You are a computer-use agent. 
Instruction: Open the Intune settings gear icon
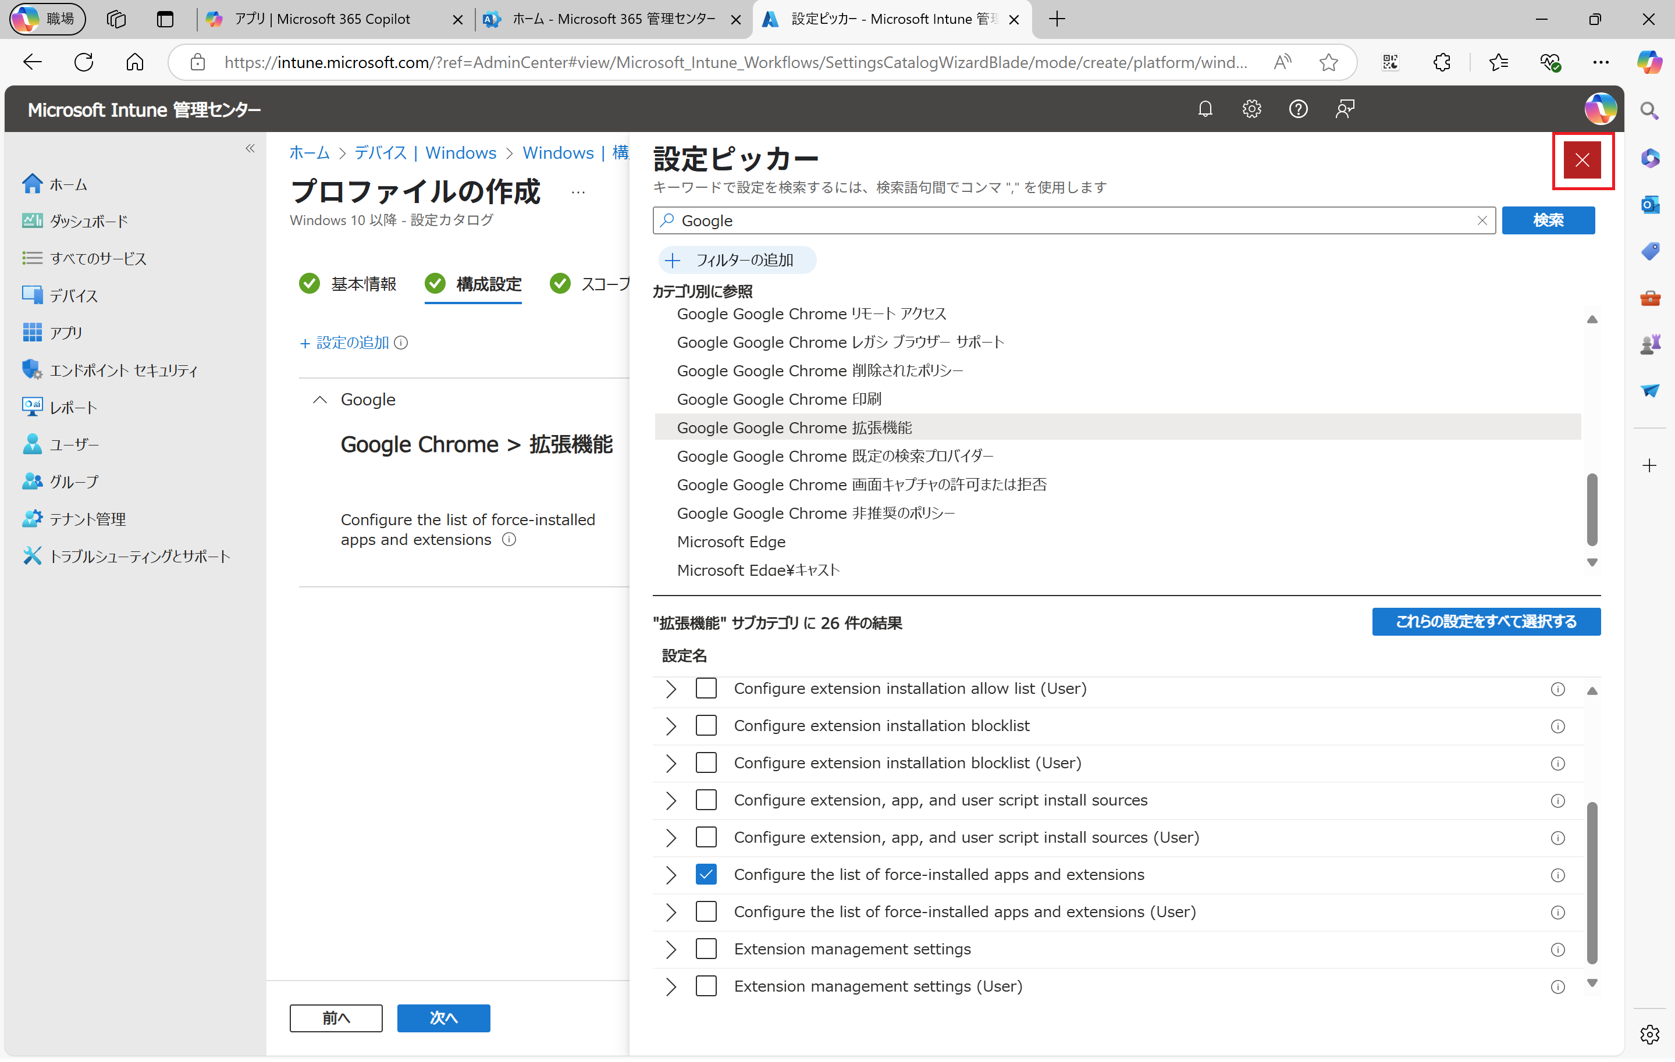pyautogui.click(x=1251, y=109)
